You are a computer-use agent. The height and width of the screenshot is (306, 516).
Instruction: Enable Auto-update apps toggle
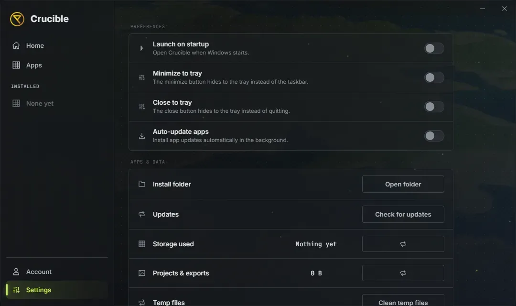point(434,136)
